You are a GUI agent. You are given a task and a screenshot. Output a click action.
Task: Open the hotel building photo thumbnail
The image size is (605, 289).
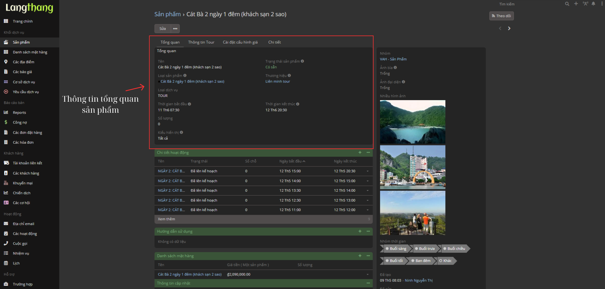[412, 167]
